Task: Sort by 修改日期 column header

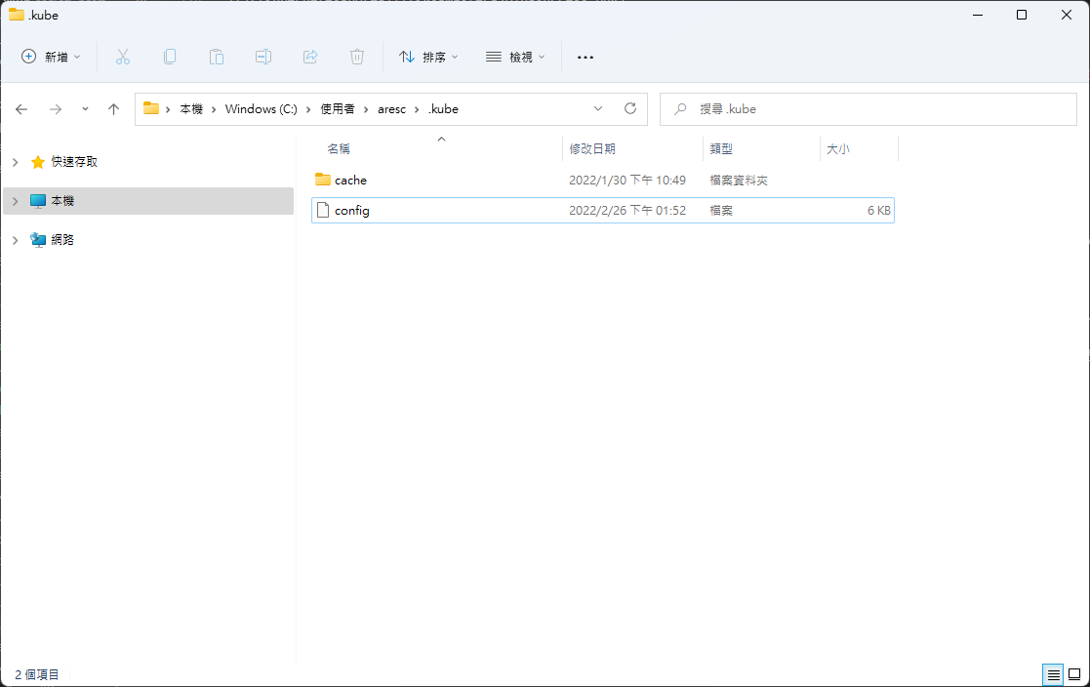Action: click(592, 149)
